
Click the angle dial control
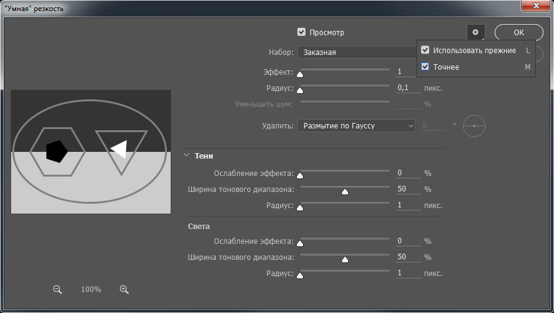click(474, 126)
